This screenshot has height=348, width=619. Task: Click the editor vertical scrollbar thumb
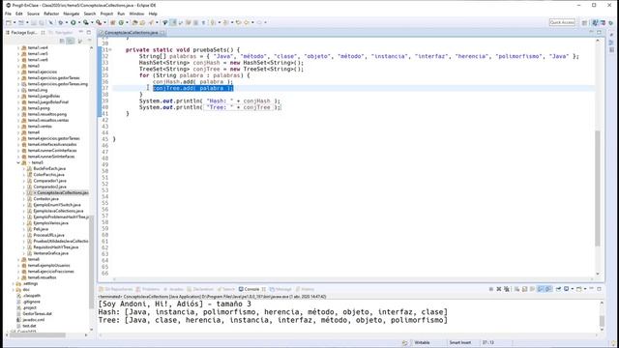point(598,188)
